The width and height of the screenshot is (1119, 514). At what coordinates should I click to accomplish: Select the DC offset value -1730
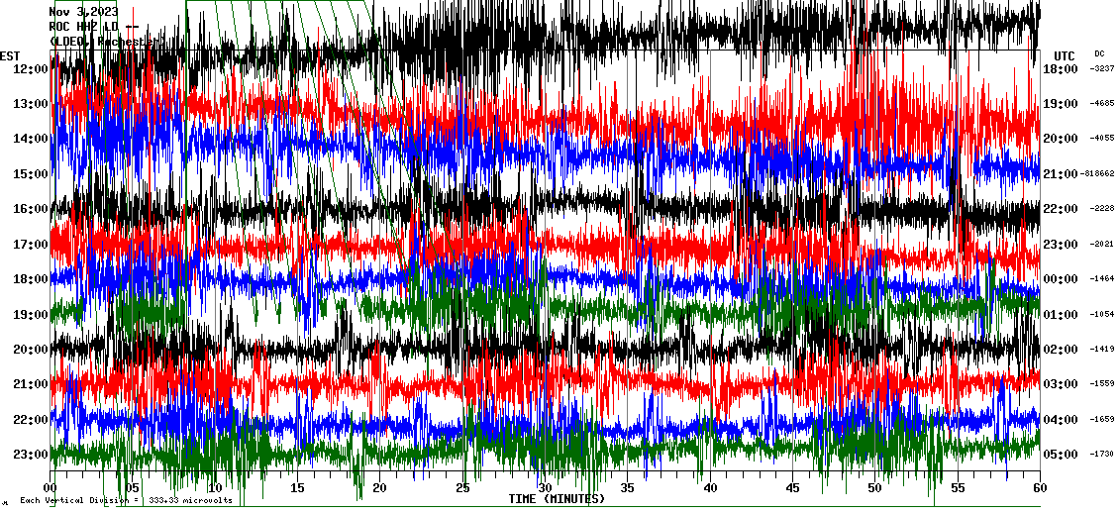pos(1102,454)
